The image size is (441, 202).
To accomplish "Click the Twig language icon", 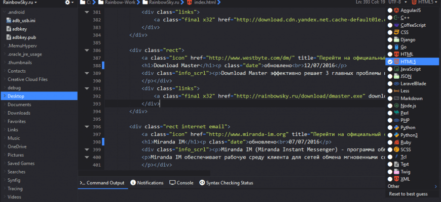I will 396,172.
